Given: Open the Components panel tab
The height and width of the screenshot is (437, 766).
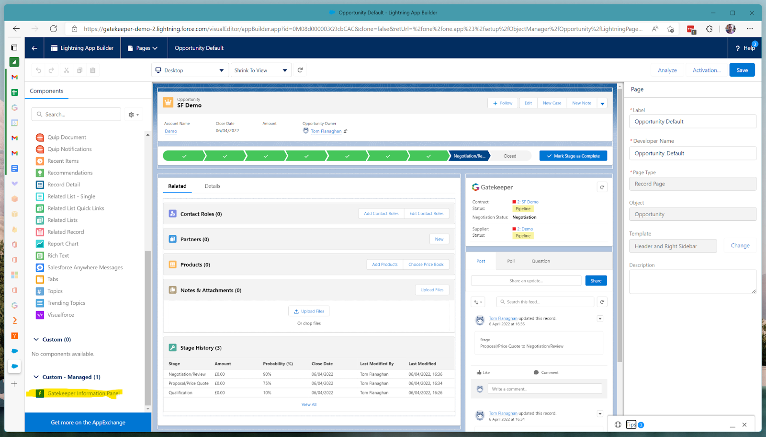Looking at the screenshot, I should (46, 91).
